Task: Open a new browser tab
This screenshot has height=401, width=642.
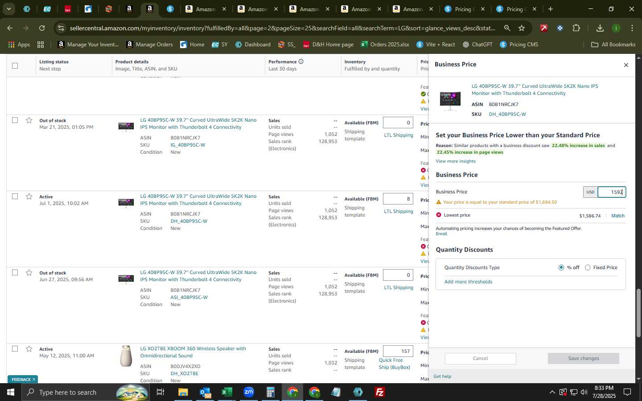Action: click(551, 9)
